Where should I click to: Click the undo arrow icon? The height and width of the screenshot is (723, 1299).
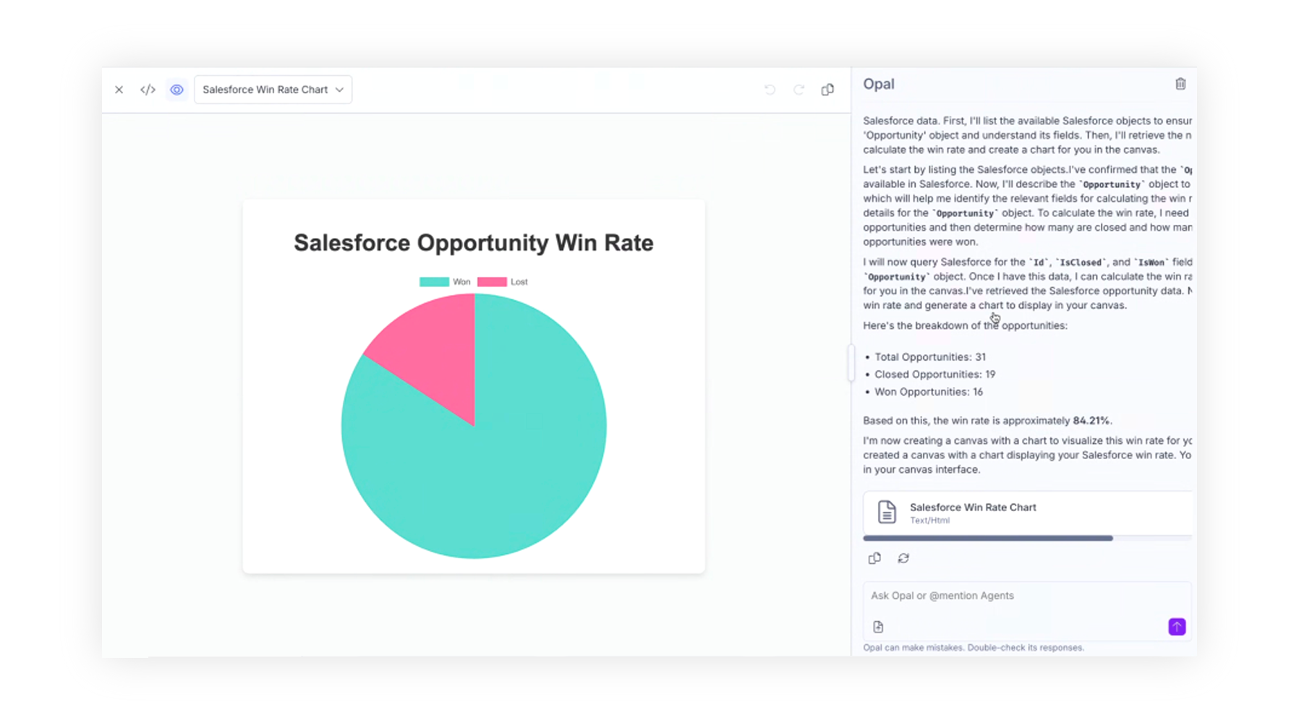pyautogui.click(x=770, y=90)
